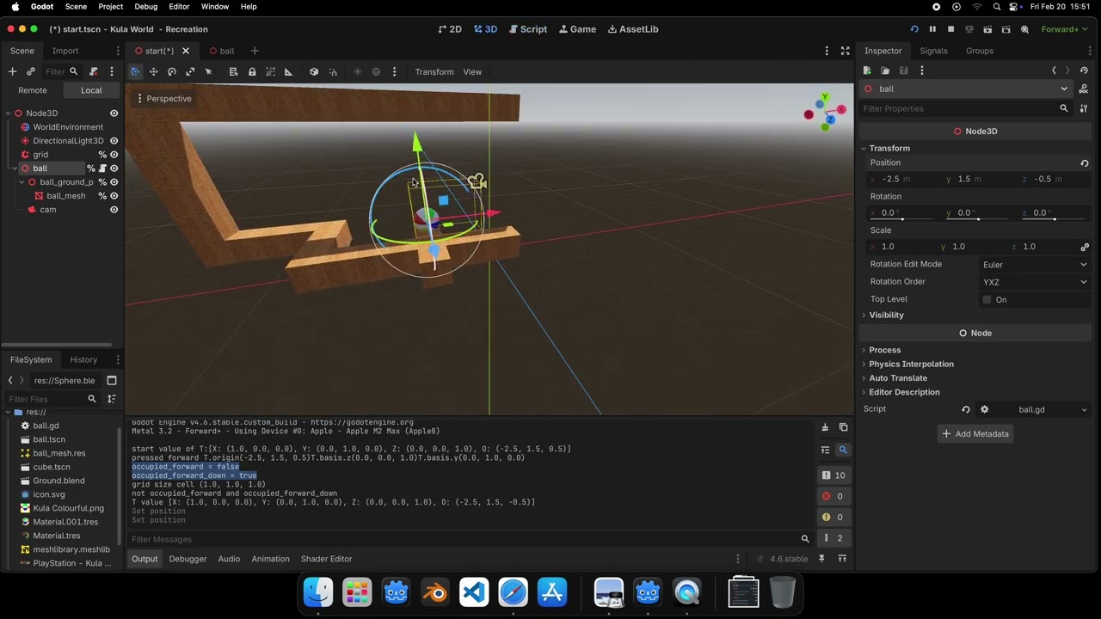Open Rotation Order YXZ dropdown
Image resolution: width=1101 pixels, height=619 pixels.
point(1035,282)
